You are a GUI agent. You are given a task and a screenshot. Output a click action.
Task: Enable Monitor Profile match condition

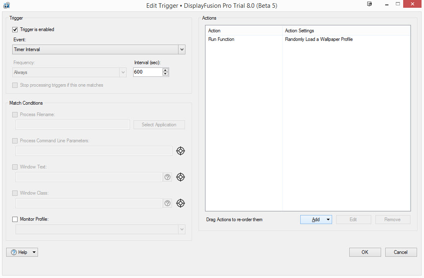point(15,219)
